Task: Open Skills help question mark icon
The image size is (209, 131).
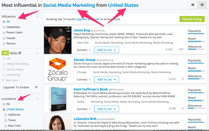Action: coord(20,53)
